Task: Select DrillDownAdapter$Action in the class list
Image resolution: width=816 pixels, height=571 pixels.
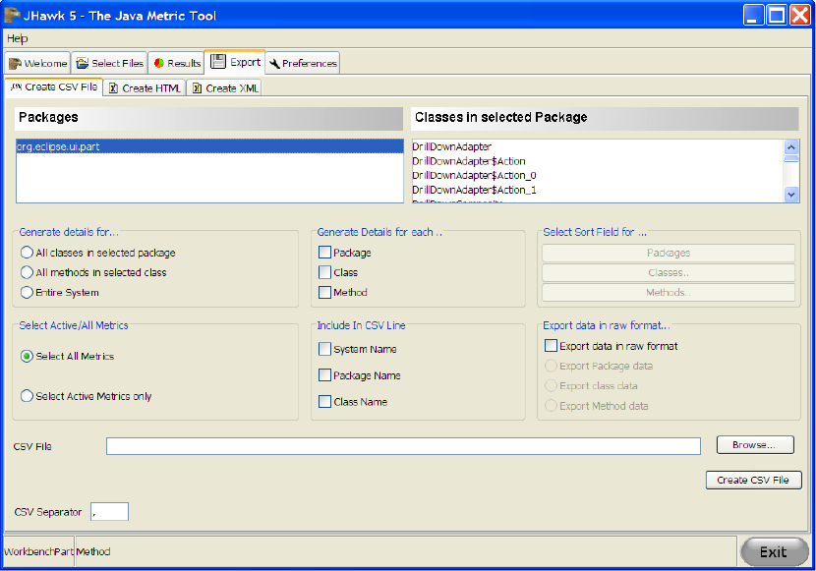Action: pos(598,161)
